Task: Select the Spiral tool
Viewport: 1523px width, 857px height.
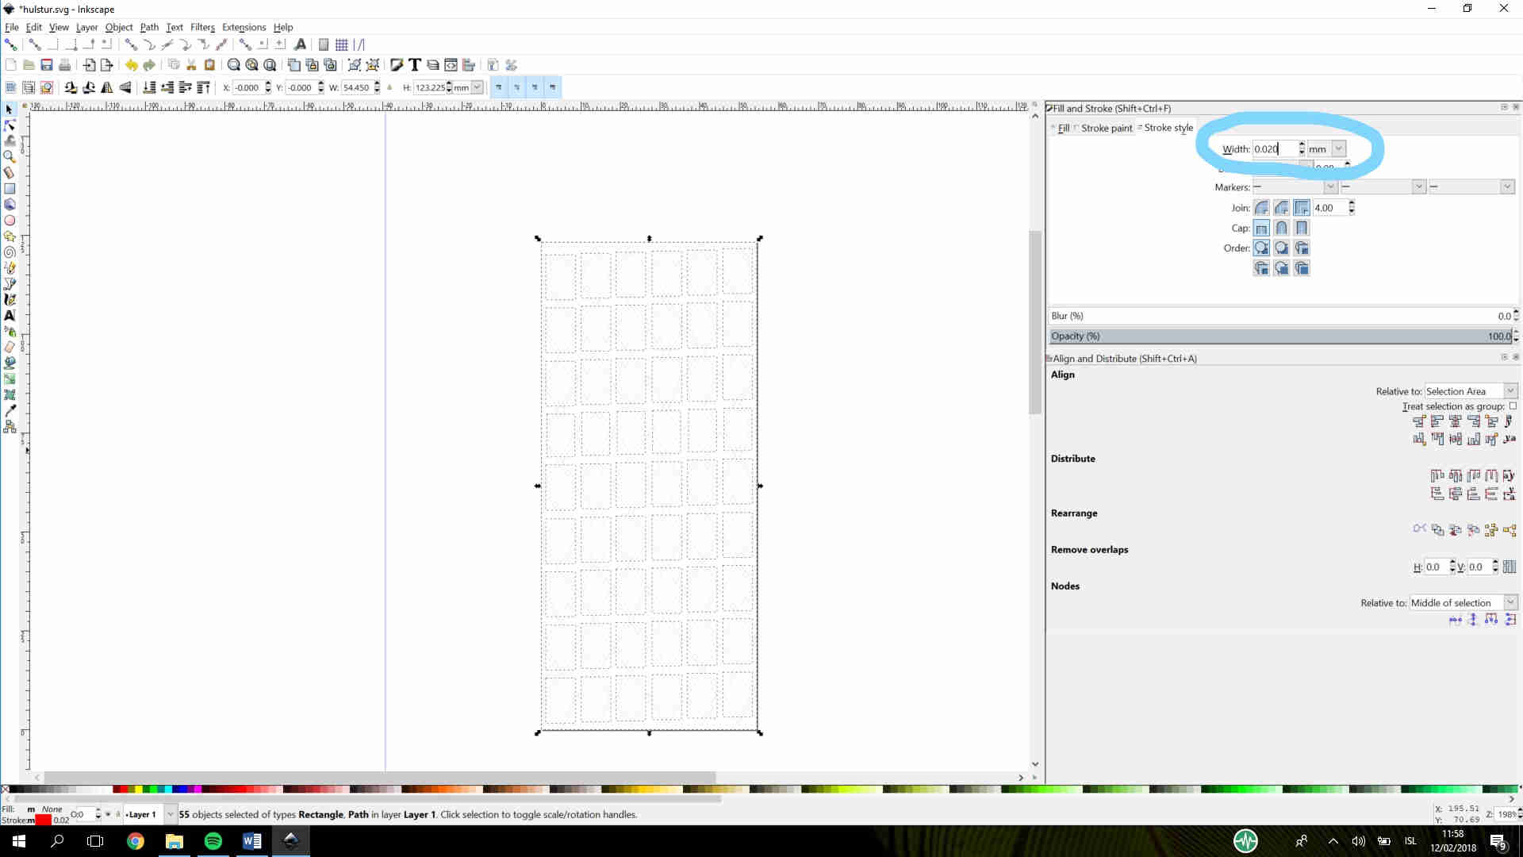Action: pos(10,252)
